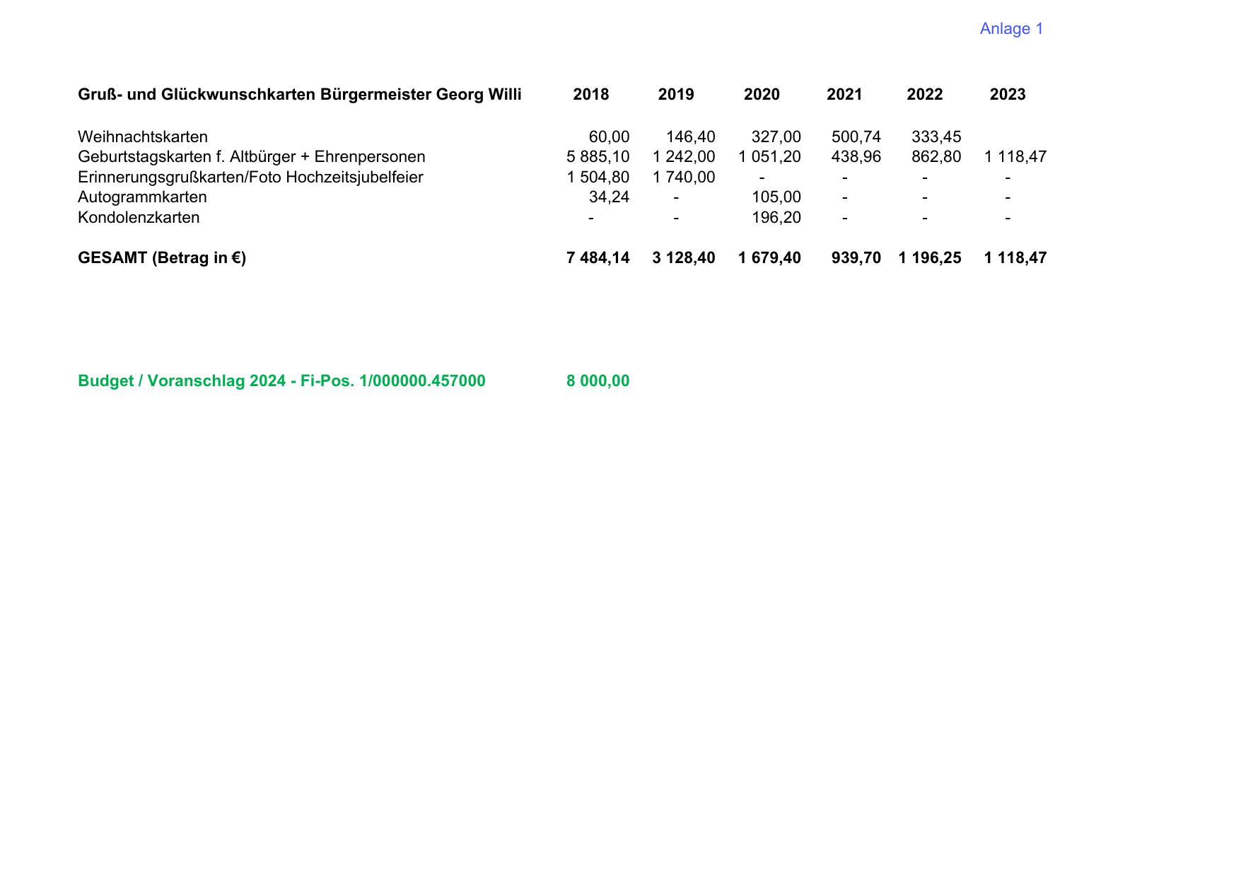Click the total 7 484,14 for 2018
Viewport: 1241px width, 877px height.
click(x=598, y=258)
